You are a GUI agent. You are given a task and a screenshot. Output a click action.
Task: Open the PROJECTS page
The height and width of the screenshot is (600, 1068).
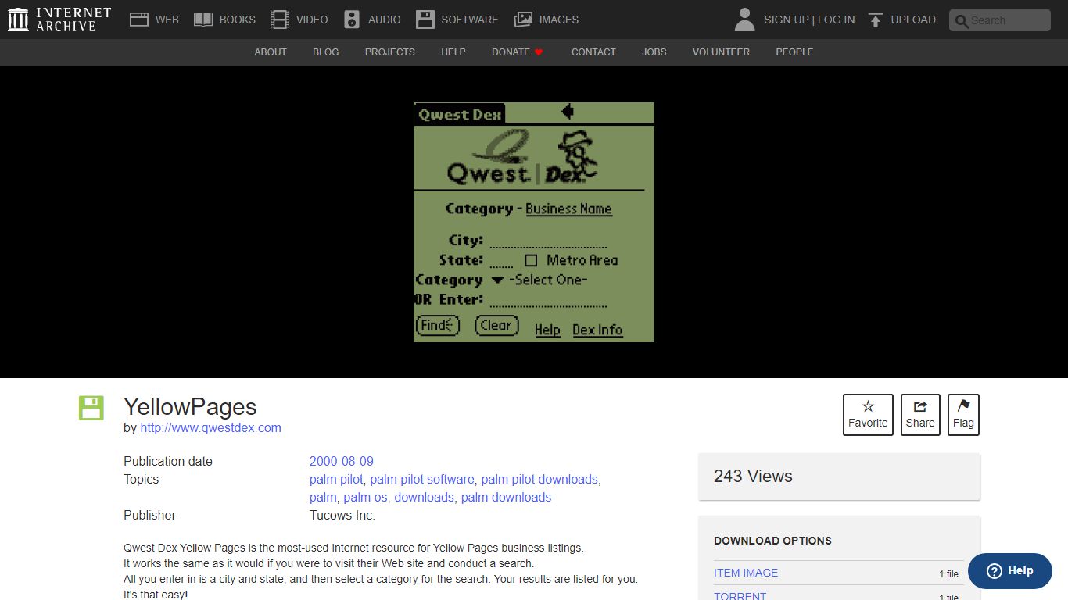tap(390, 52)
